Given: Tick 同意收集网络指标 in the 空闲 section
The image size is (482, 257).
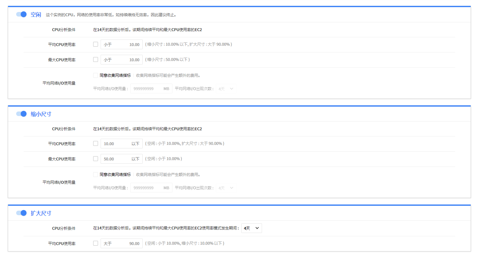Looking at the screenshot, I should tap(95, 75).
